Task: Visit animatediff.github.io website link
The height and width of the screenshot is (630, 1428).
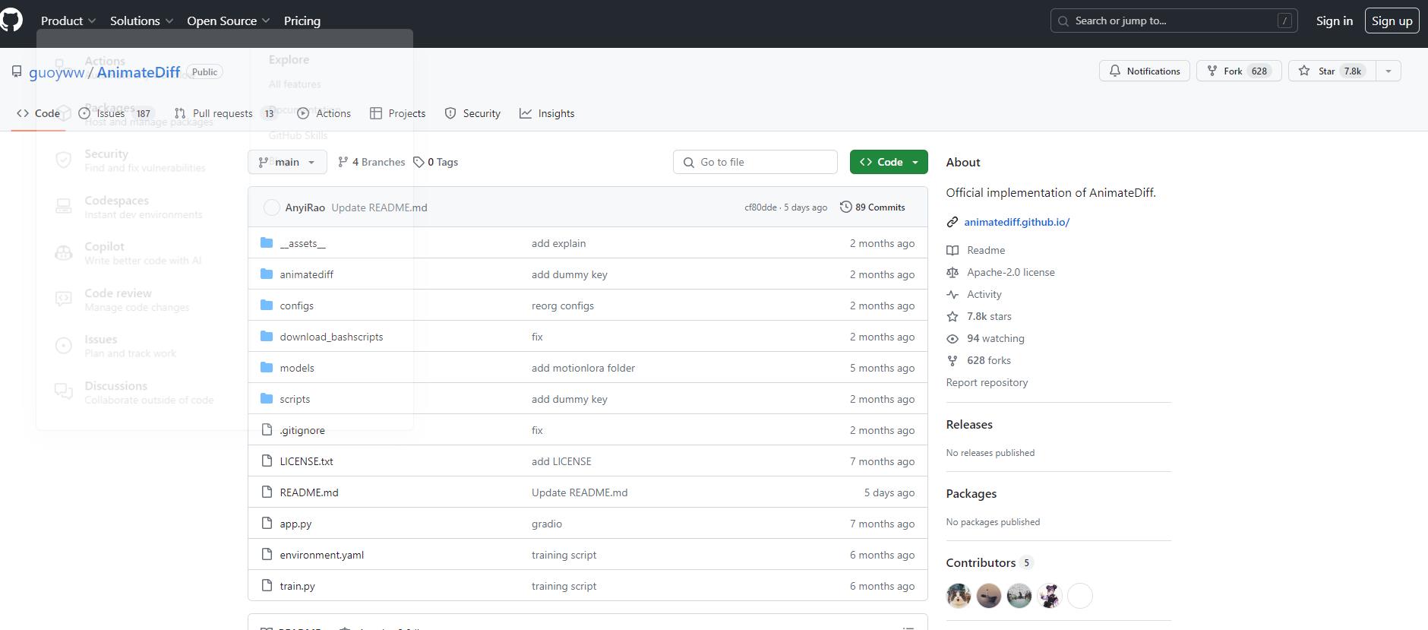Action: tap(1016, 222)
